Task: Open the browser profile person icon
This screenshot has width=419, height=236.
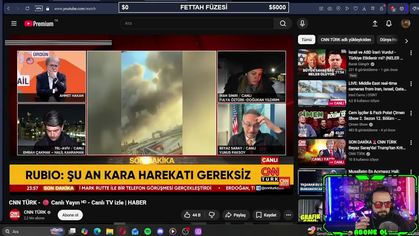Action: (x=381, y=9)
